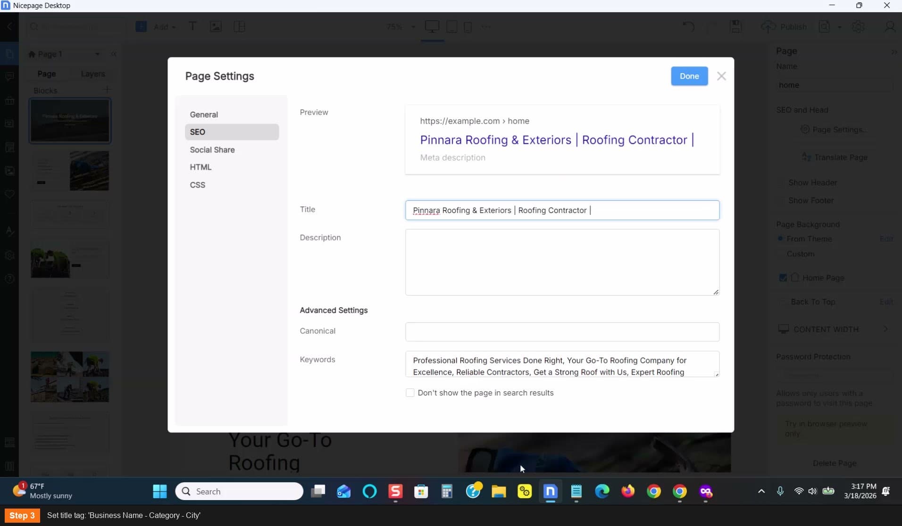Screen dimensions: 902x526
Task: Open the zoom percentage dropdown
Action: [x=401, y=27]
